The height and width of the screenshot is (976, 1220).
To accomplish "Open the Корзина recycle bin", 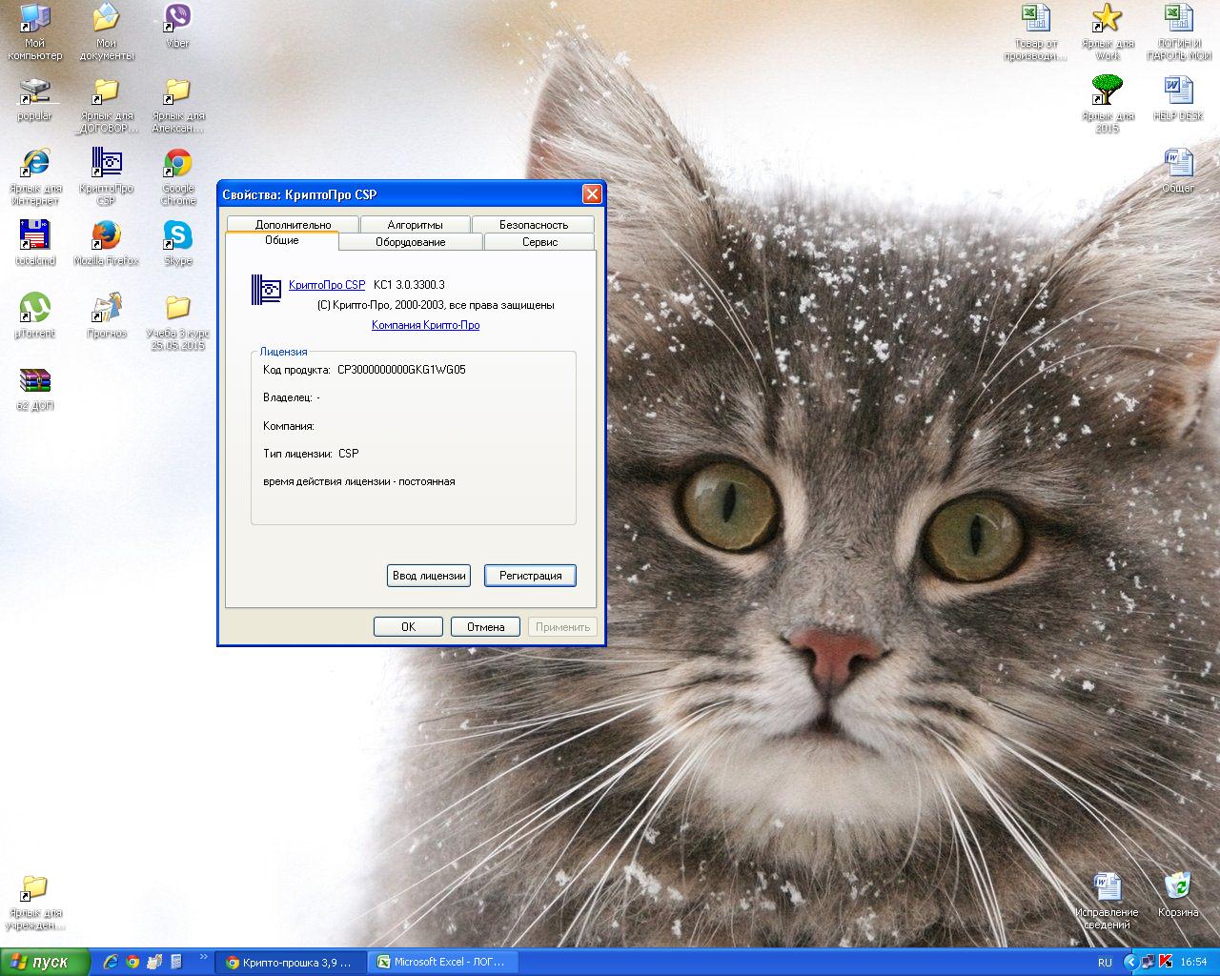I will 1177,886.
